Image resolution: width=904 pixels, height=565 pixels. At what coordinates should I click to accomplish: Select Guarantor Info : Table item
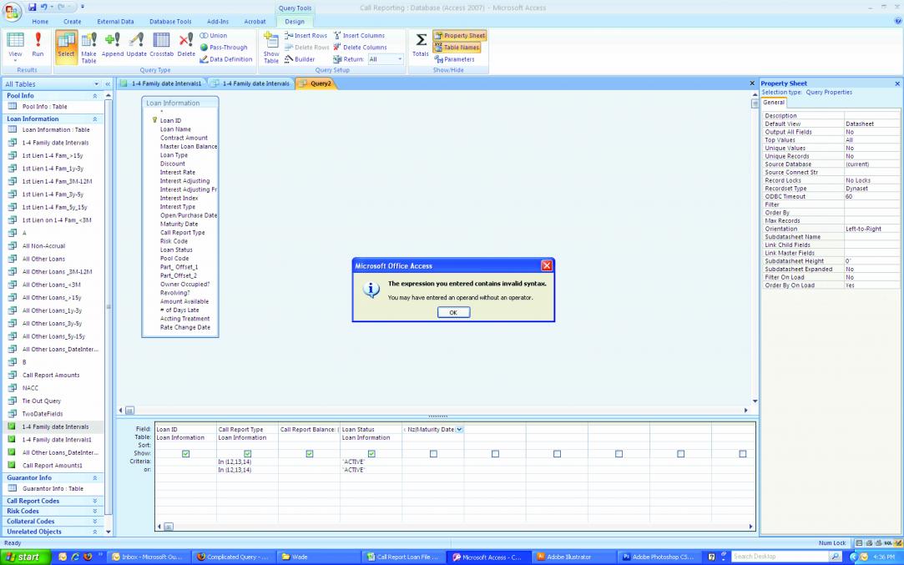pyautogui.click(x=53, y=489)
